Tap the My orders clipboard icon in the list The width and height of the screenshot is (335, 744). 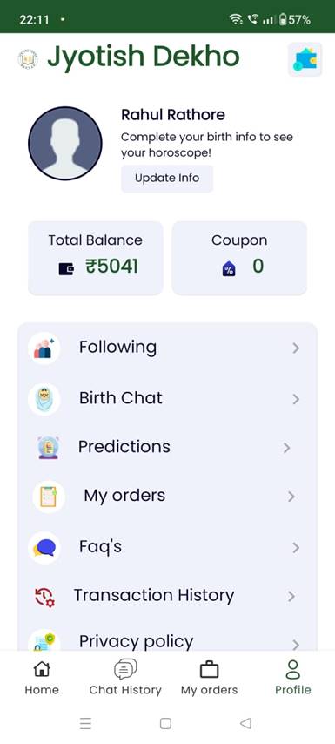click(49, 497)
